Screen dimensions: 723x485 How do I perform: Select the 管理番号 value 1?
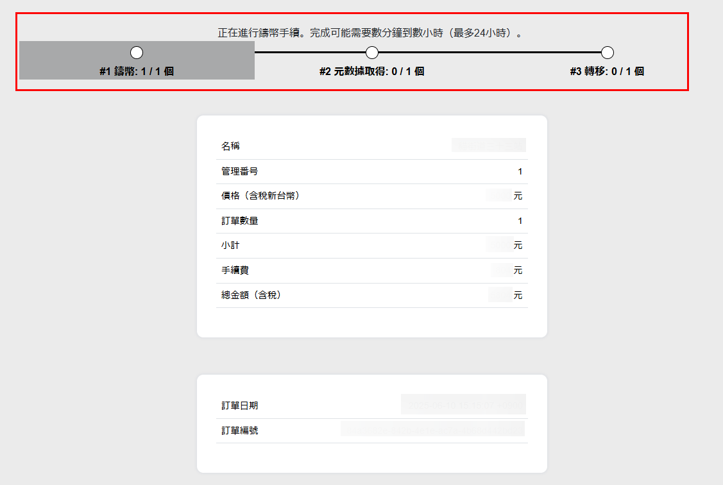click(x=520, y=171)
